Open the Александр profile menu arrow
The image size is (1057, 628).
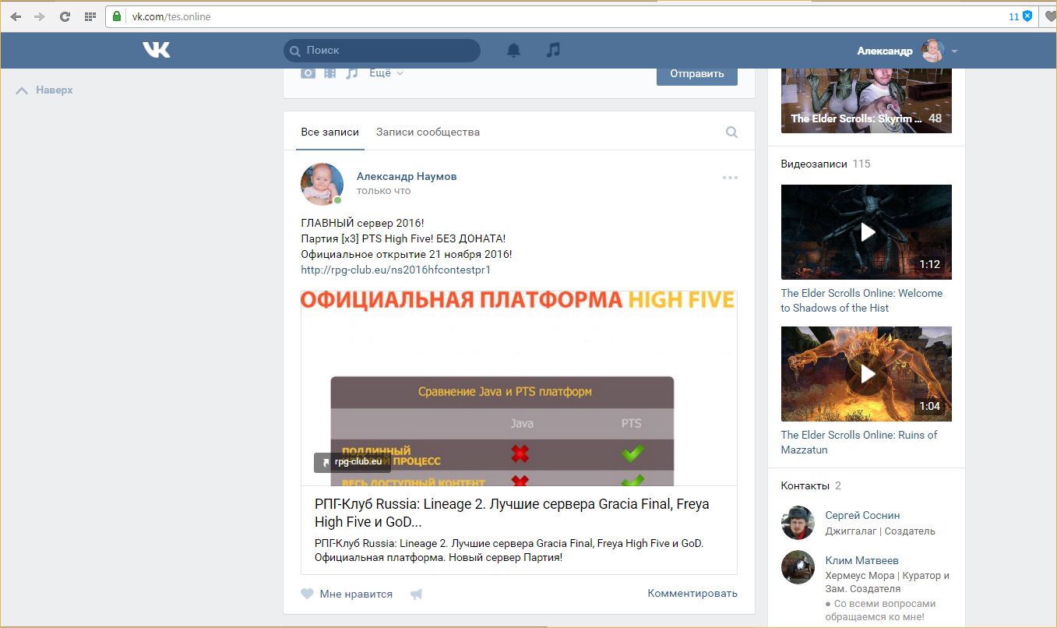pos(954,51)
